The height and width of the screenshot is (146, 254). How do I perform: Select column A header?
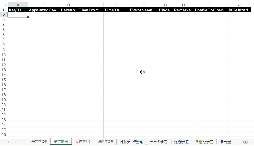point(18,5)
